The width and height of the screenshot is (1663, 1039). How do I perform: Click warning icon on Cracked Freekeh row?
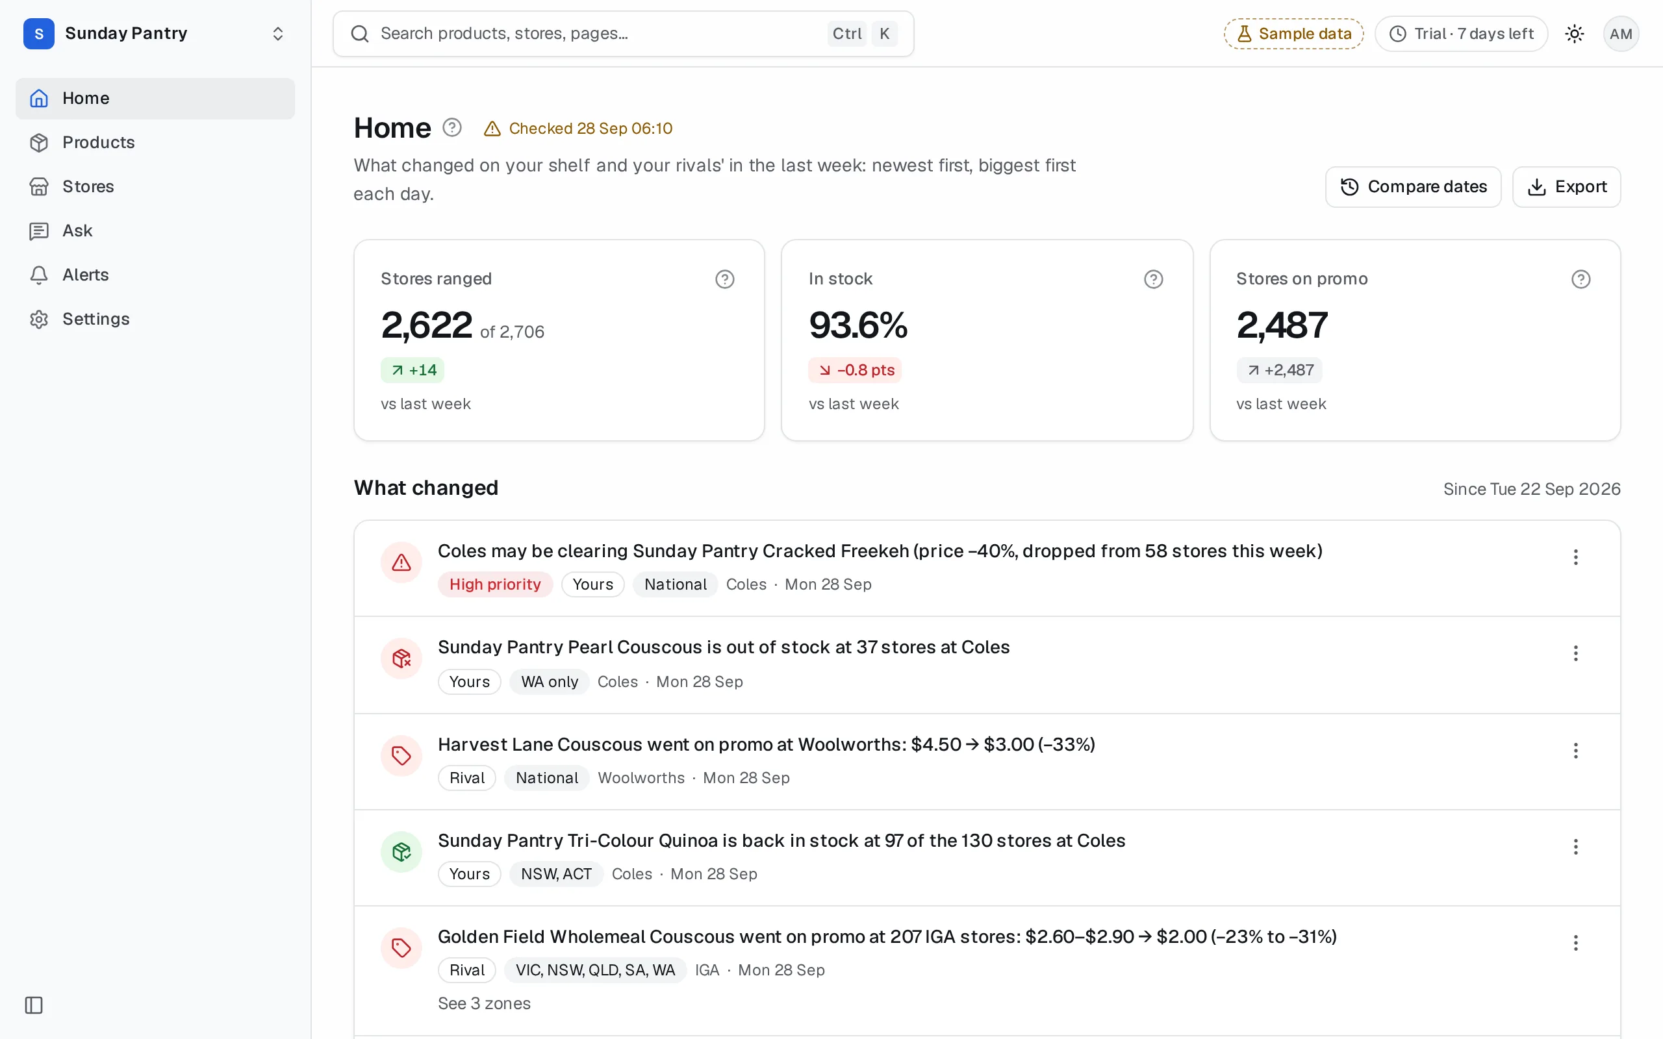pyautogui.click(x=401, y=563)
